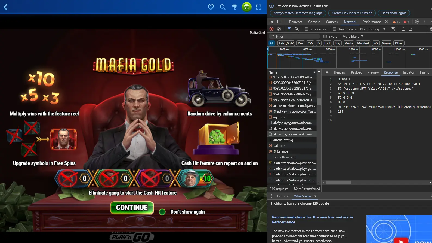The width and height of the screenshot is (432, 243).
Task: Filter requests by Manifest type
Action: click(363, 43)
